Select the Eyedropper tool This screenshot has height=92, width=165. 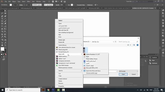tap(2, 37)
